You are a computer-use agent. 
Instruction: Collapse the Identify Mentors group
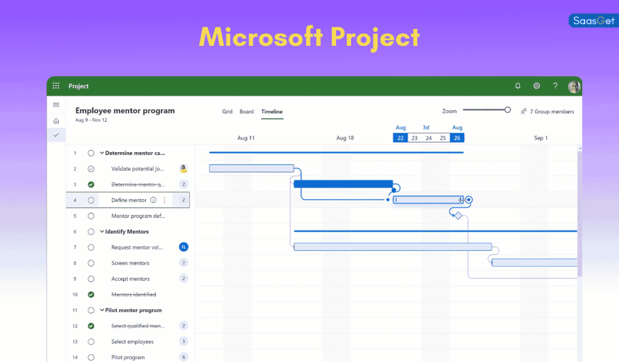(102, 232)
